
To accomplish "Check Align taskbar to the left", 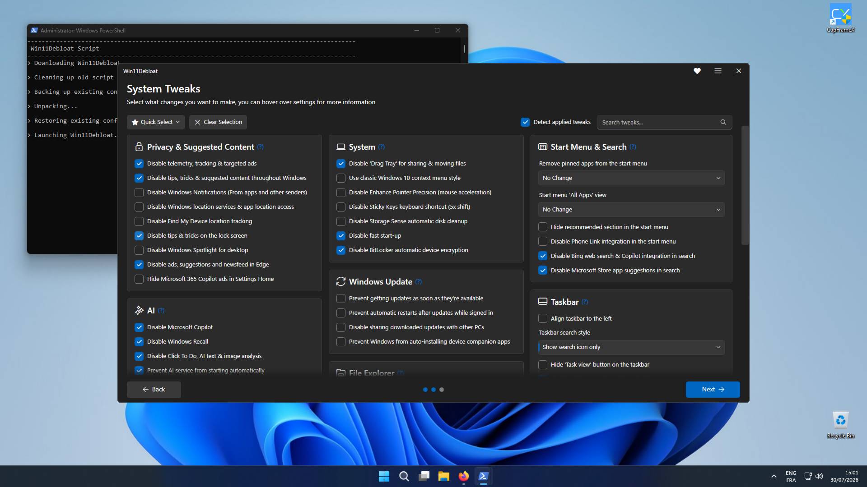I will tap(543, 319).
